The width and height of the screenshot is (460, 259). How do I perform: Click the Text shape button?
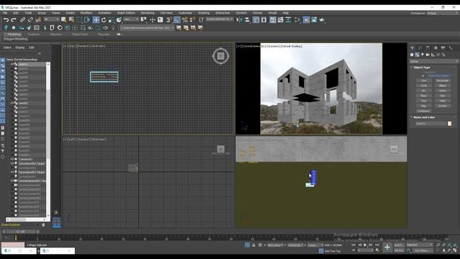coord(423,101)
